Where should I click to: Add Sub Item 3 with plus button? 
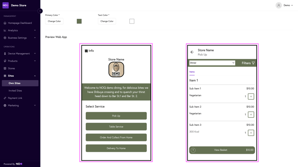pyautogui.click(x=251, y=133)
